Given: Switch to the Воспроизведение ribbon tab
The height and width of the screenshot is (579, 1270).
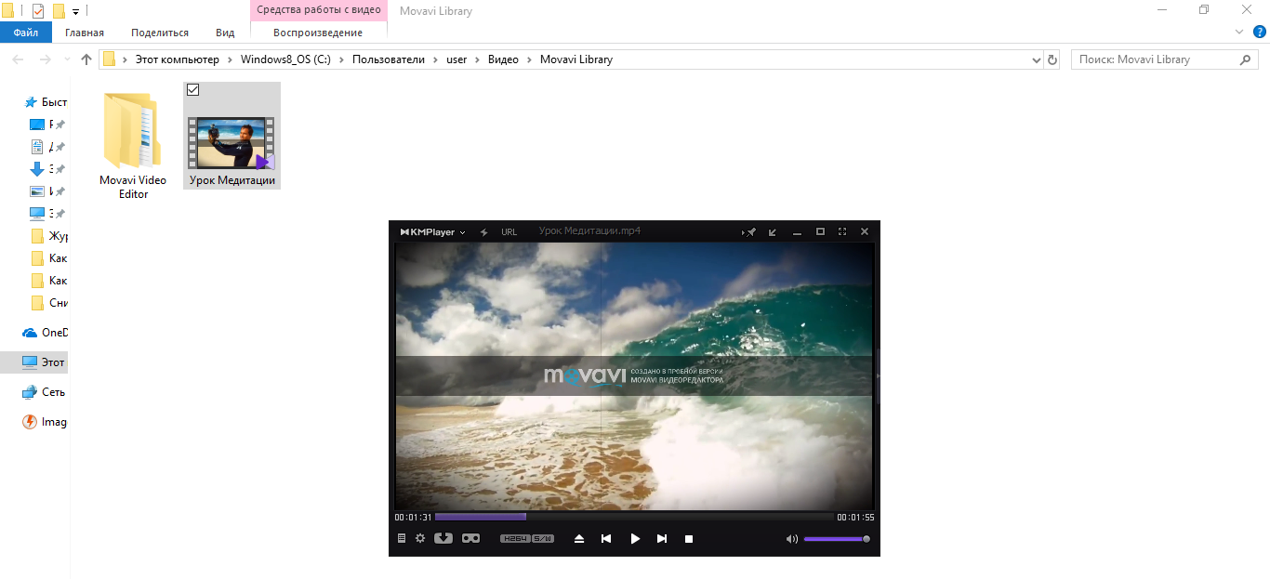Looking at the screenshot, I should pyautogui.click(x=318, y=33).
